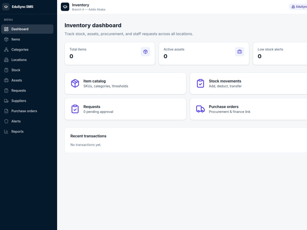Click the truck icon on Purchase orders card

coord(200,109)
